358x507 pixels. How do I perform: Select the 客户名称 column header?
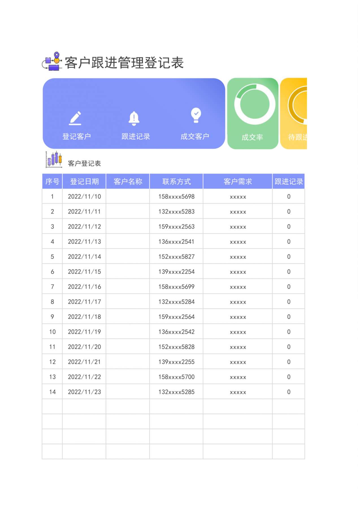(128, 181)
